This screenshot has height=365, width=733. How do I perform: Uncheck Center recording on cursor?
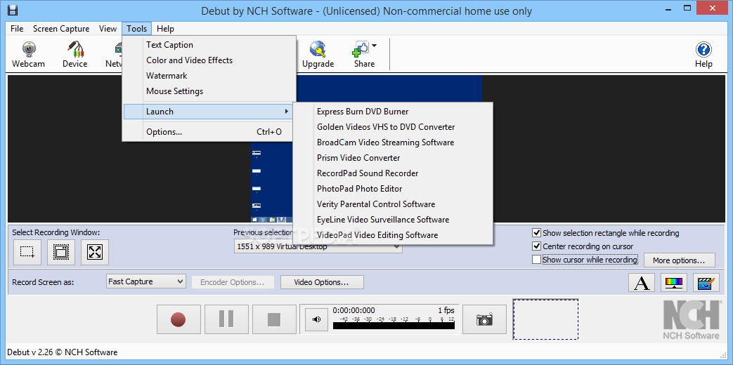[537, 246]
